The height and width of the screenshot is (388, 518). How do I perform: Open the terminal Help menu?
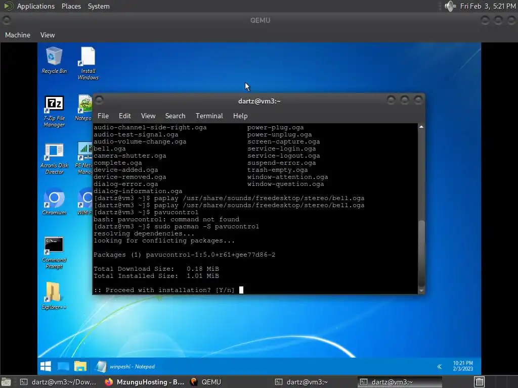[x=240, y=116]
